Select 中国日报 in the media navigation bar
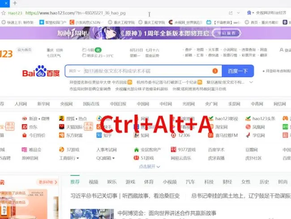The width and height of the screenshot is (291, 219). coord(118,104)
